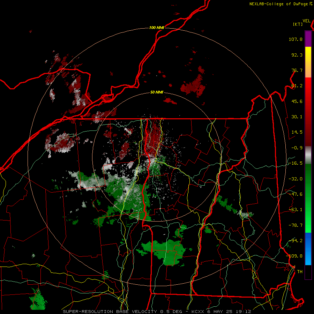Screen dimensions: 314x314
Task: Click the 30.1 velocity scale value
Action: click(x=297, y=117)
